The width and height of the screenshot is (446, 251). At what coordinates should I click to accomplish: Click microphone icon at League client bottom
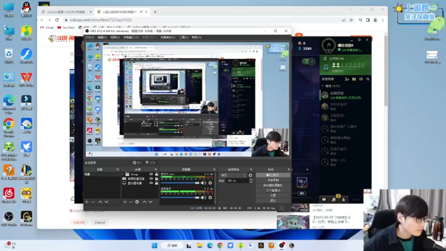[x=343, y=200]
